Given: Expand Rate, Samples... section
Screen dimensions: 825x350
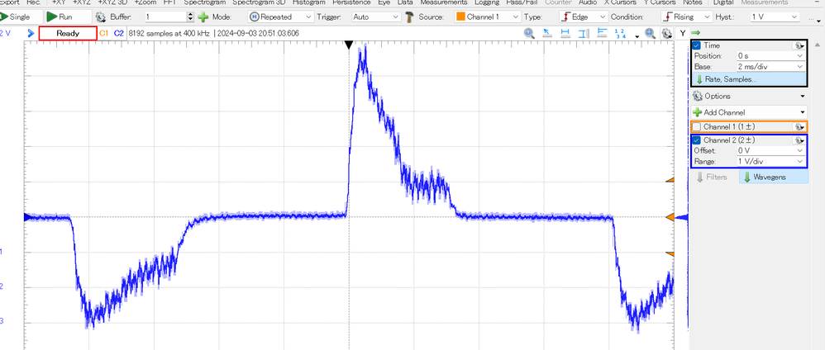Looking at the screenshot, I should (748, 79).
